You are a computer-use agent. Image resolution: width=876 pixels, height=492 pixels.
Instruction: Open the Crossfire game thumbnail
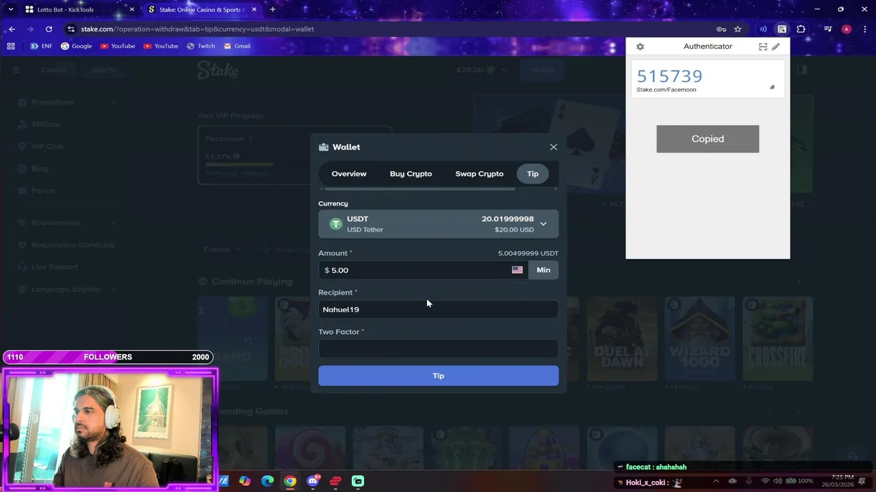click(x=777, y=338)
